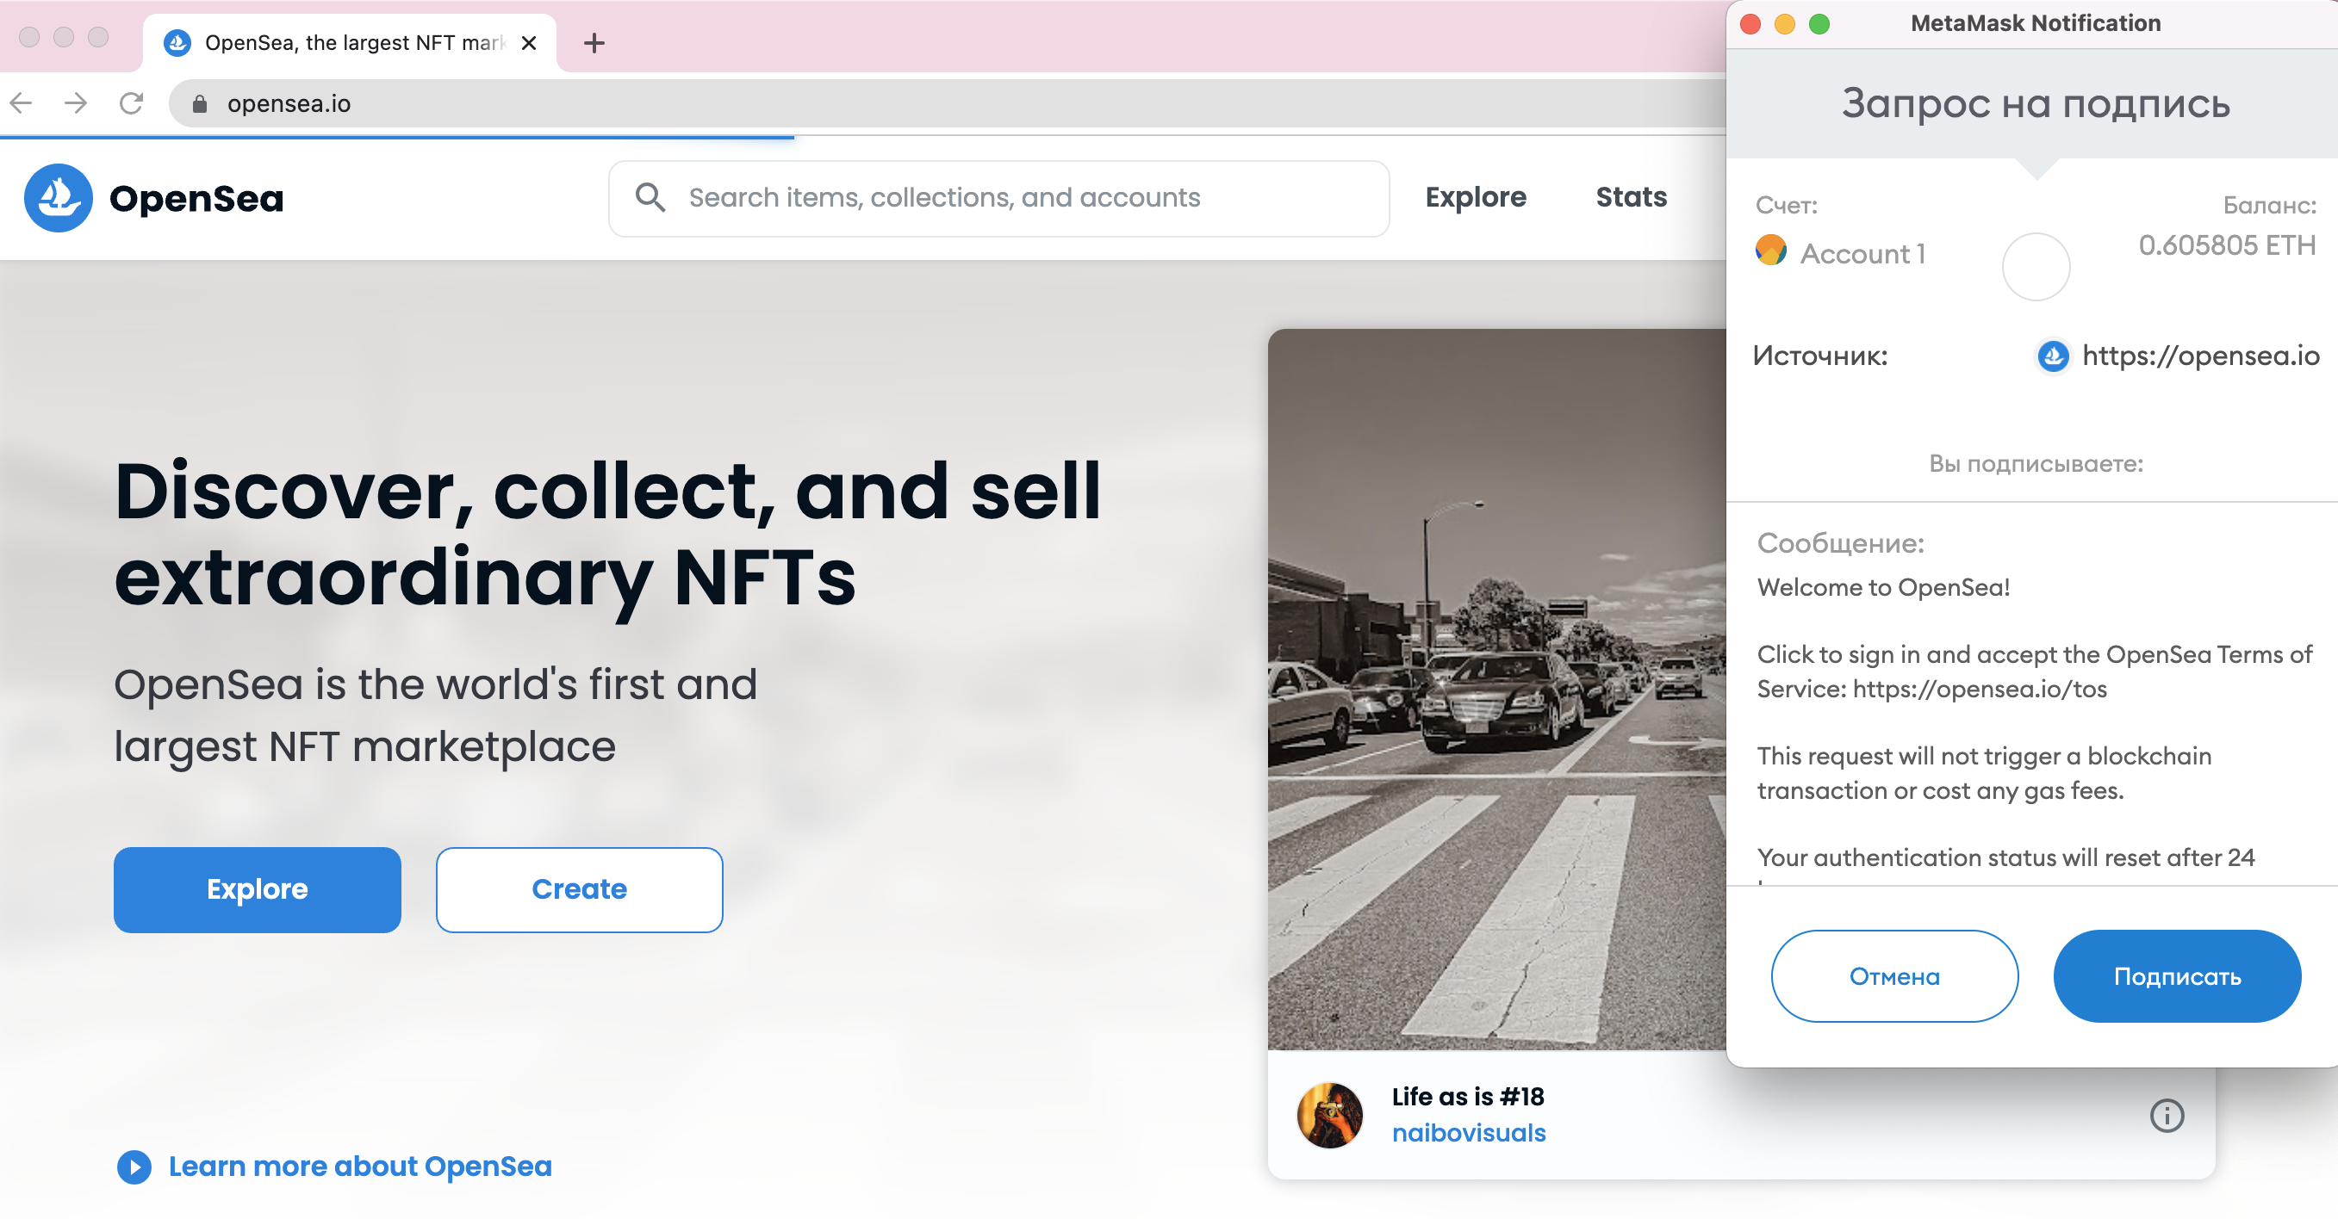2338x1219 pixels.
Task: Click the Create button in hero
Action: [579, 888]
